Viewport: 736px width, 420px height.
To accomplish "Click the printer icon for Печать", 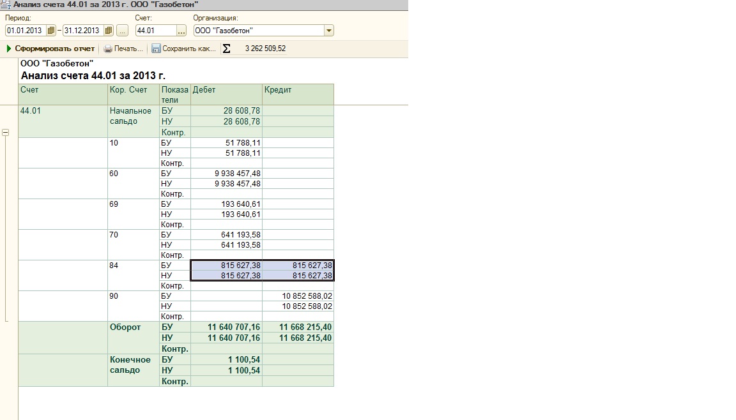I will tap(108, 49).
